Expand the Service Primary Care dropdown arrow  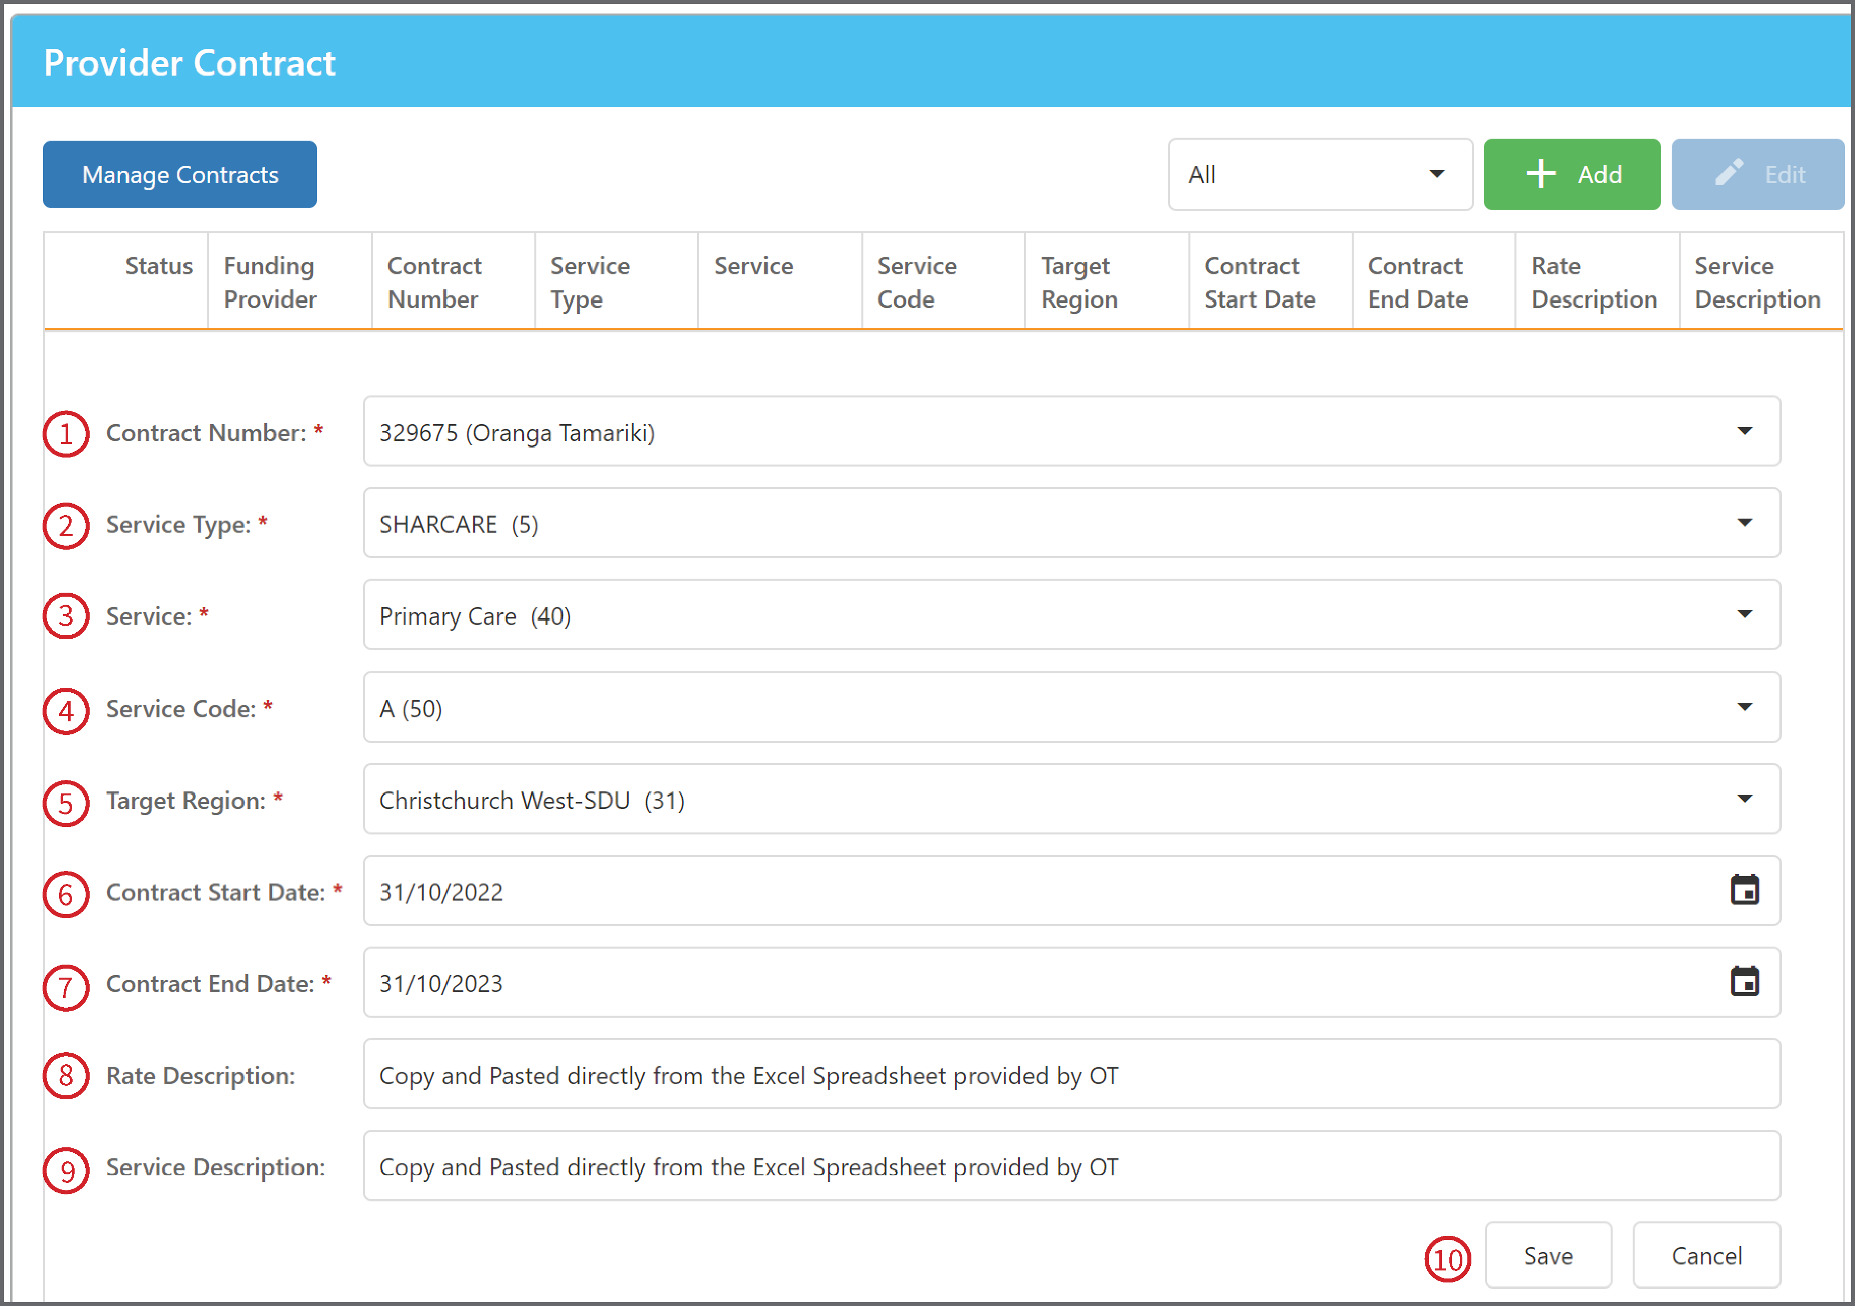[x=1744, y=614]
